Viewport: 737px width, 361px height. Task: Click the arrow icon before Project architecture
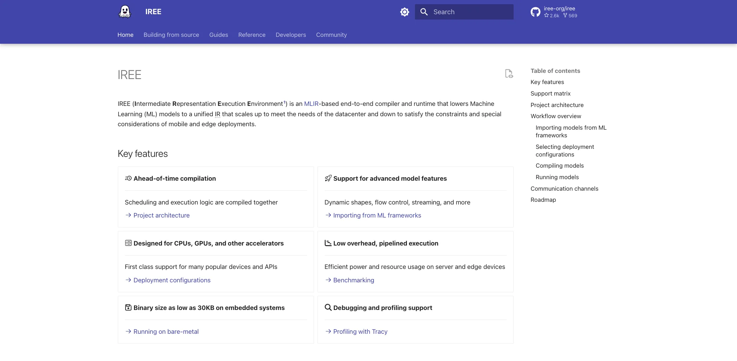[128, 216]
